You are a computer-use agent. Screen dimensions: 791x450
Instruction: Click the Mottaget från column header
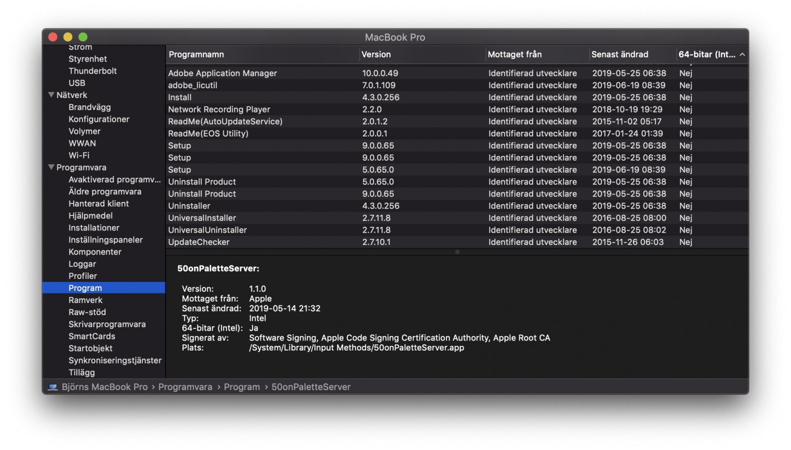click(514, 54)
